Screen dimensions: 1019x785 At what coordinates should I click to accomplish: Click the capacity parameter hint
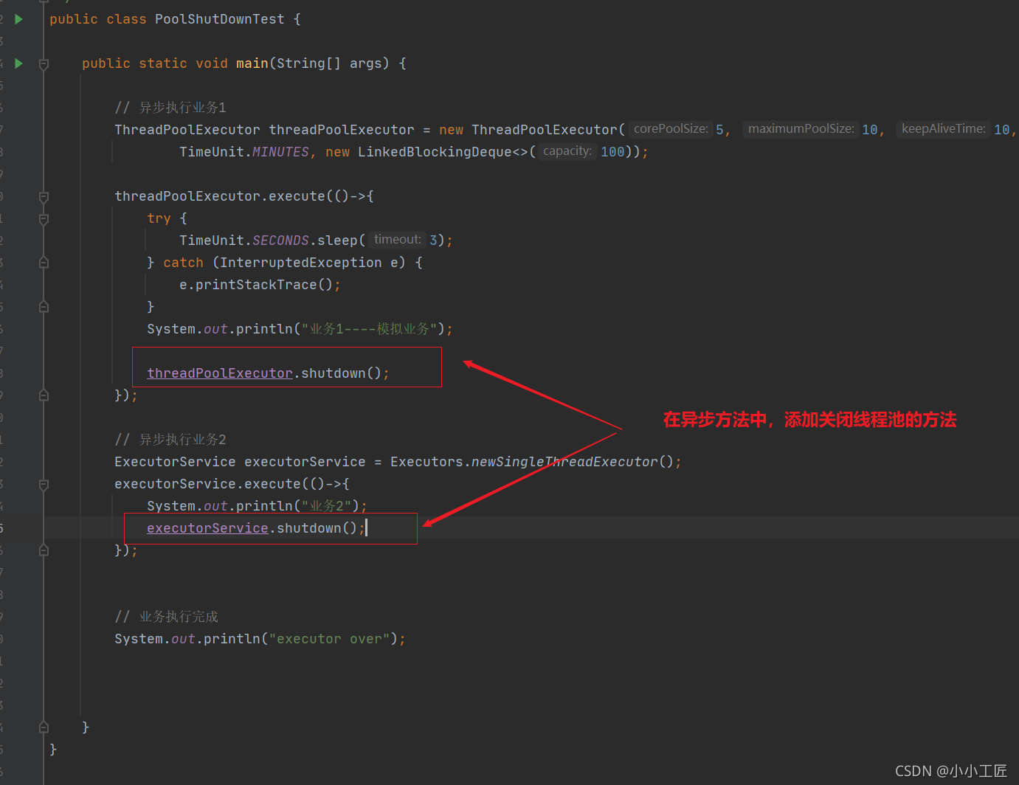click(x=567, y=151)
